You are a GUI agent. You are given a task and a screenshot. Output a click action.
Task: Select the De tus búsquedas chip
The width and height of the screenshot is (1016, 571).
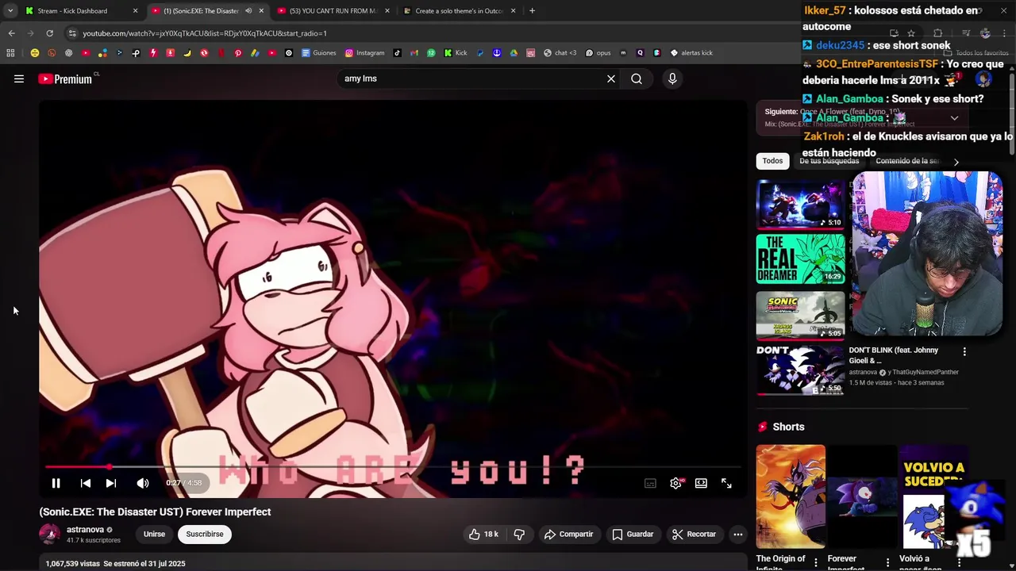829,161
